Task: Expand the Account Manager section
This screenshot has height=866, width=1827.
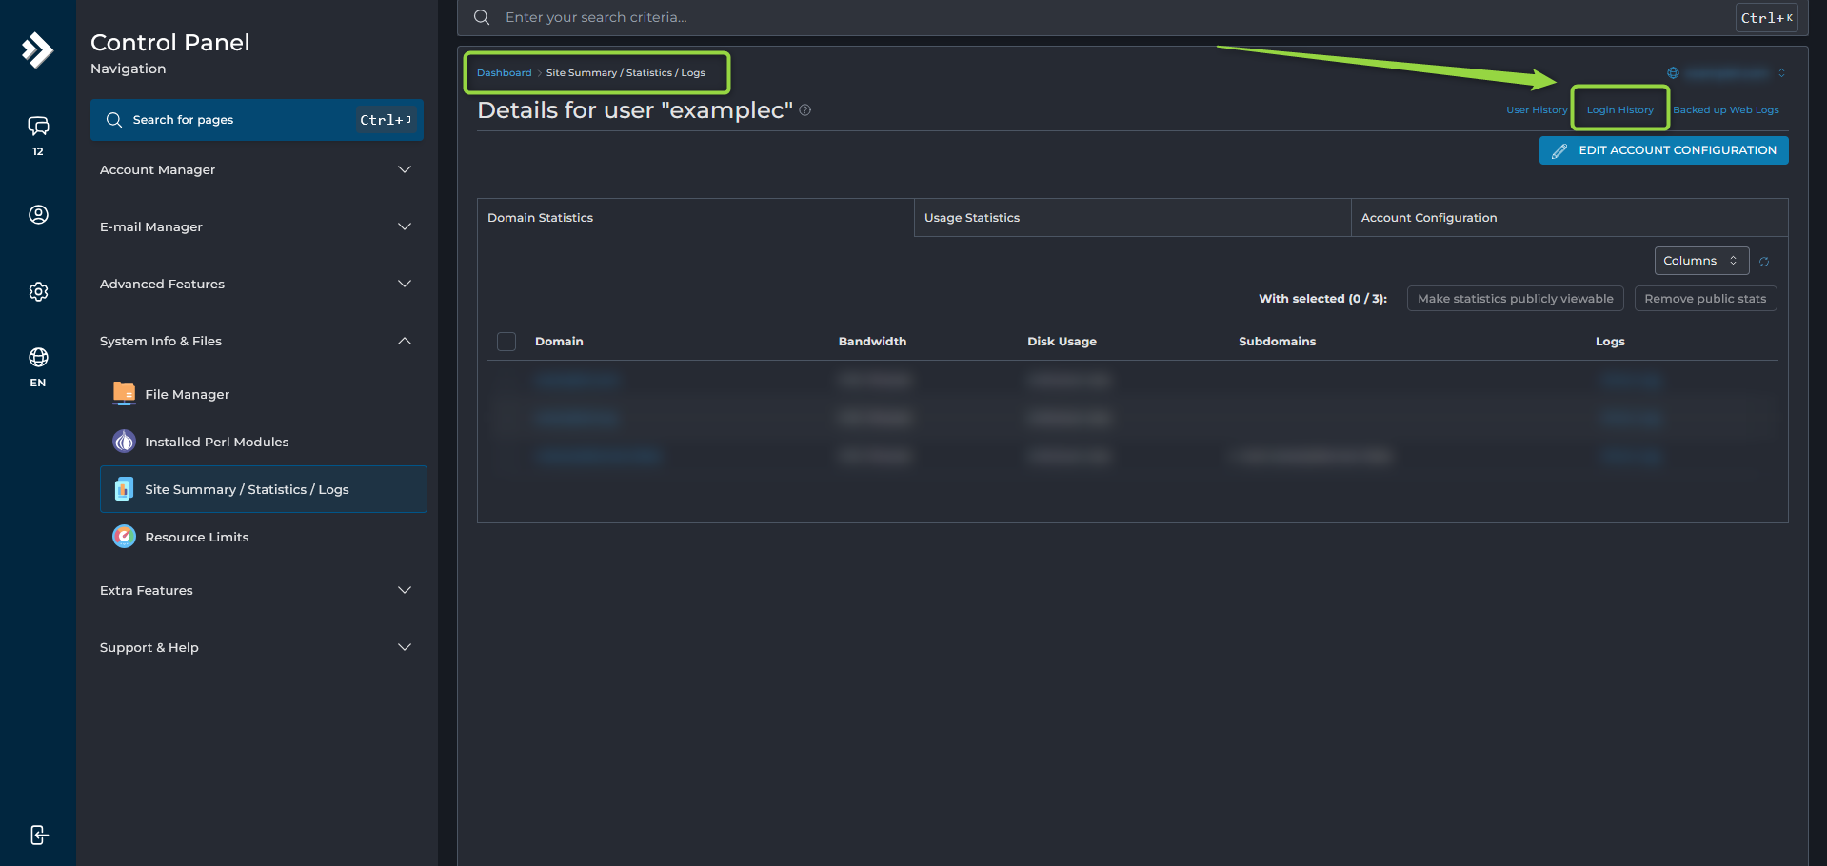Action: pos(257,169)
